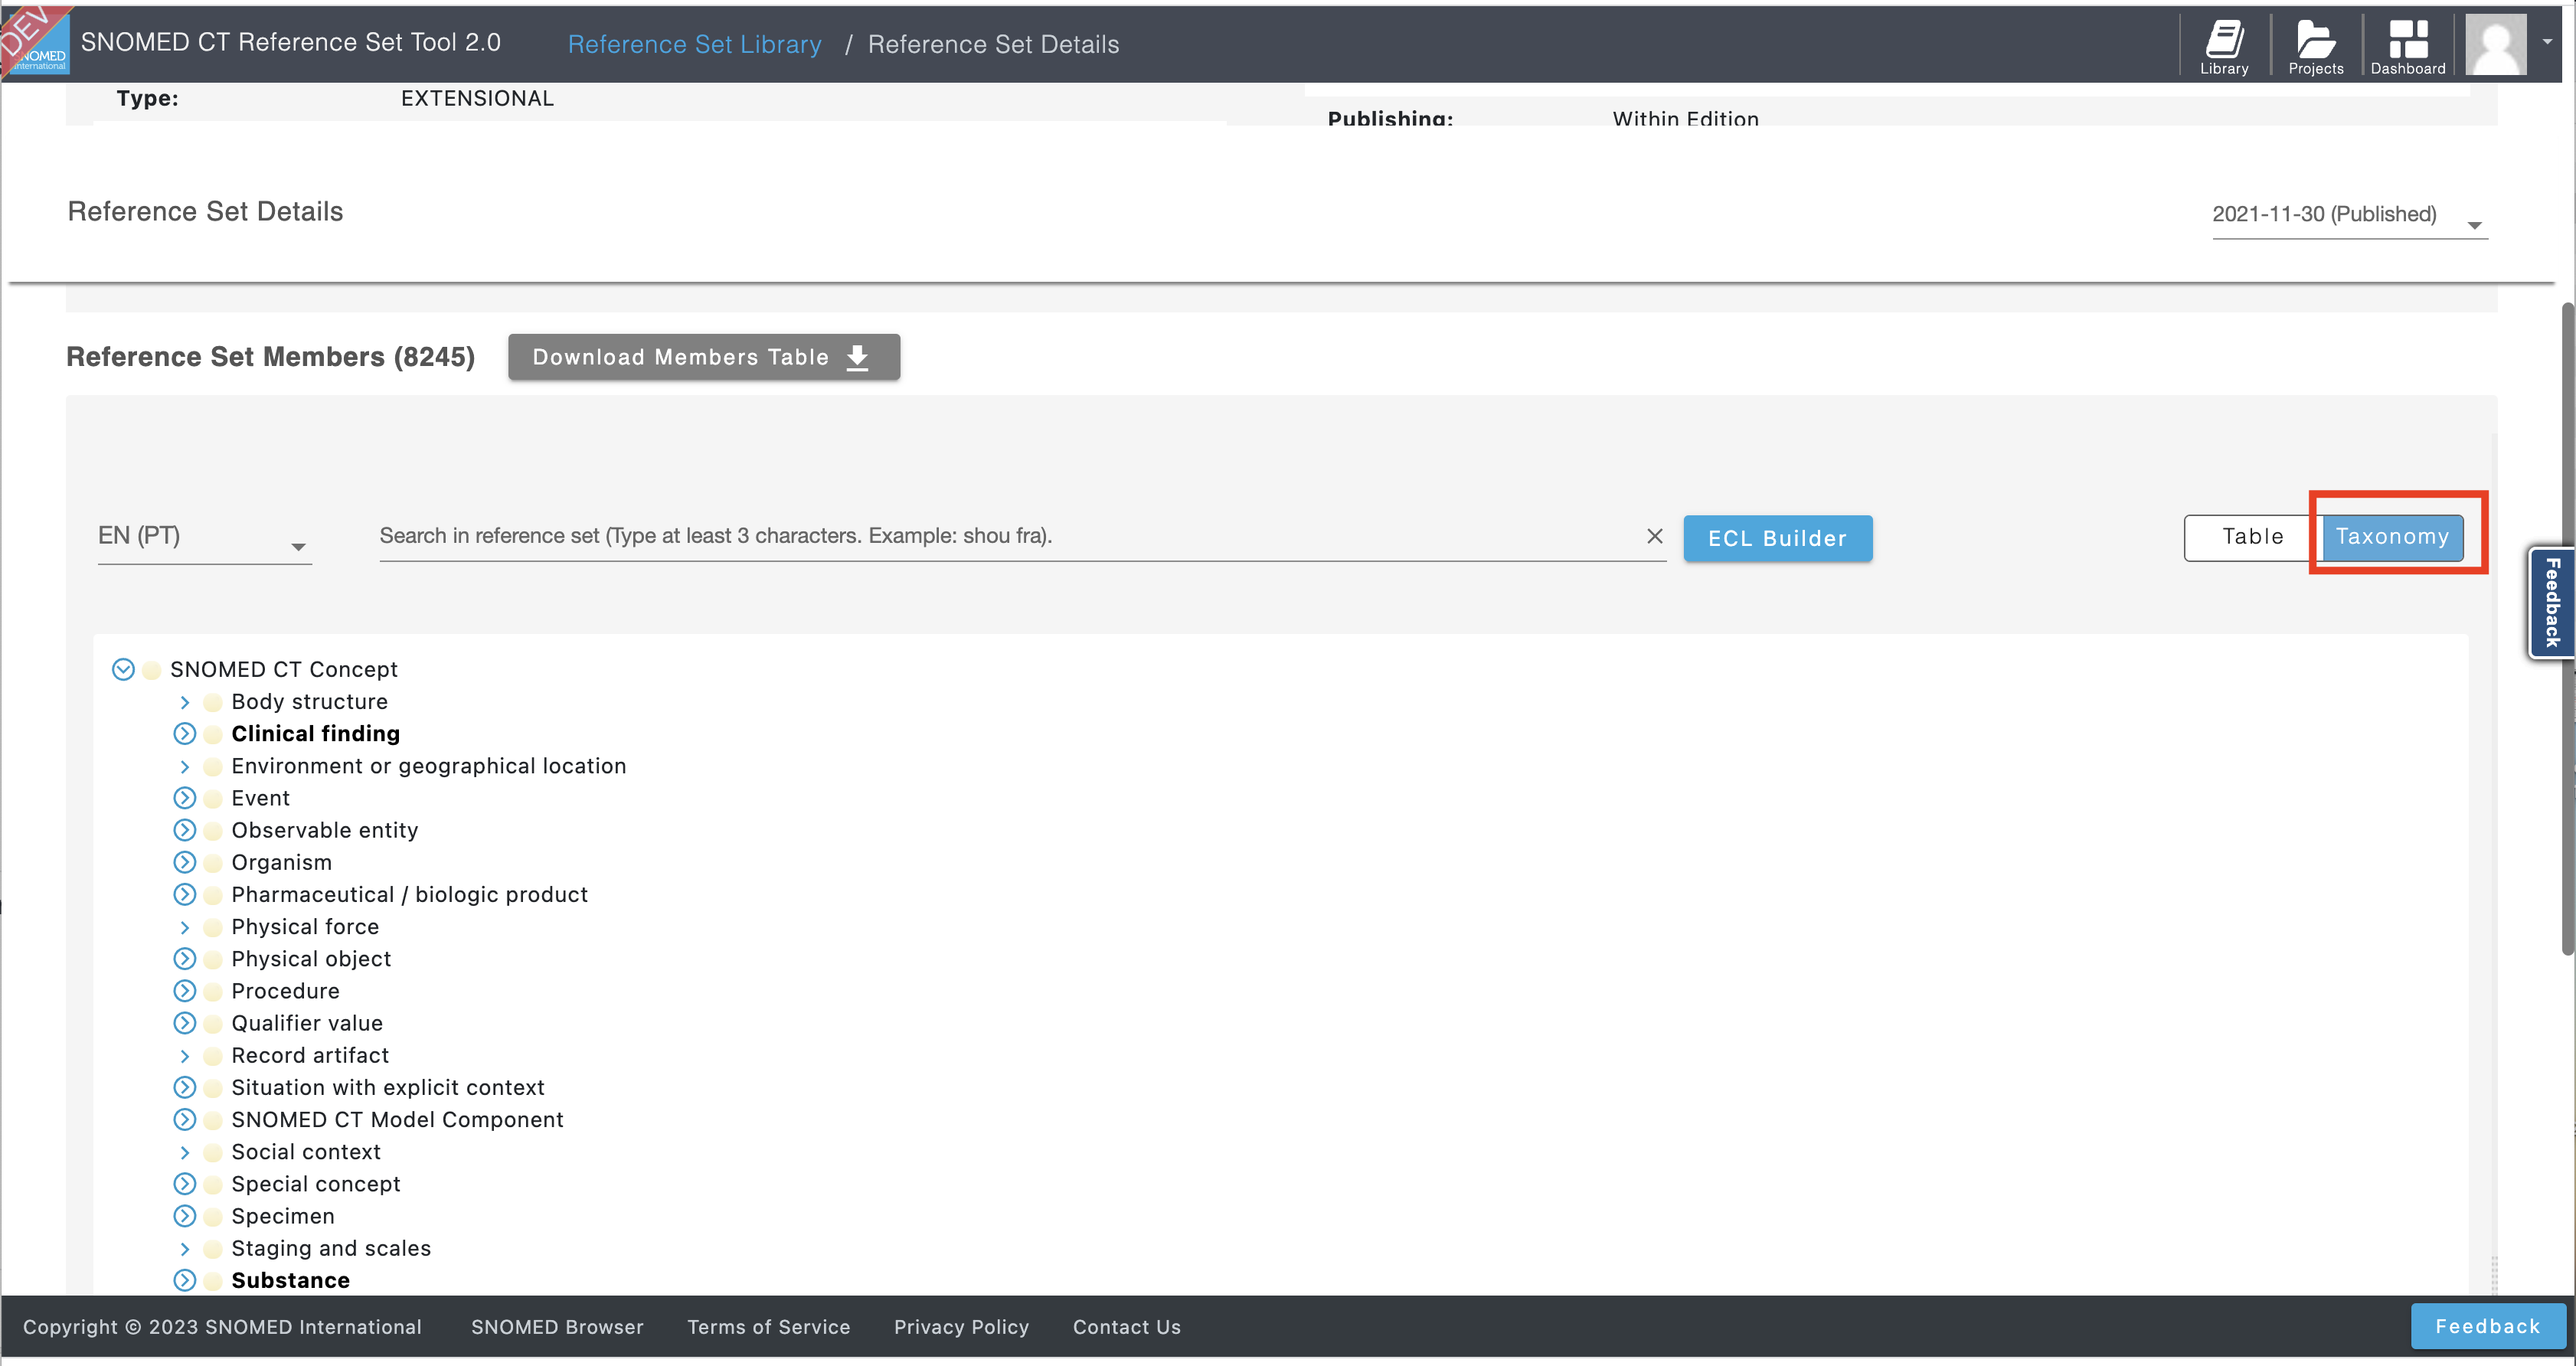
Task: Expand the Body structure node
Action: [x=184, y=702]
